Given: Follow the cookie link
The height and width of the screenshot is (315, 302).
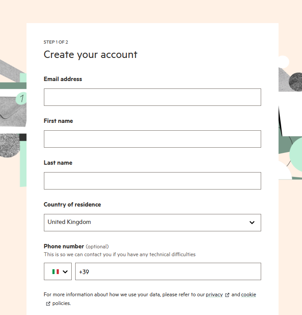Looking at the screenshot, I should point(249,295).
